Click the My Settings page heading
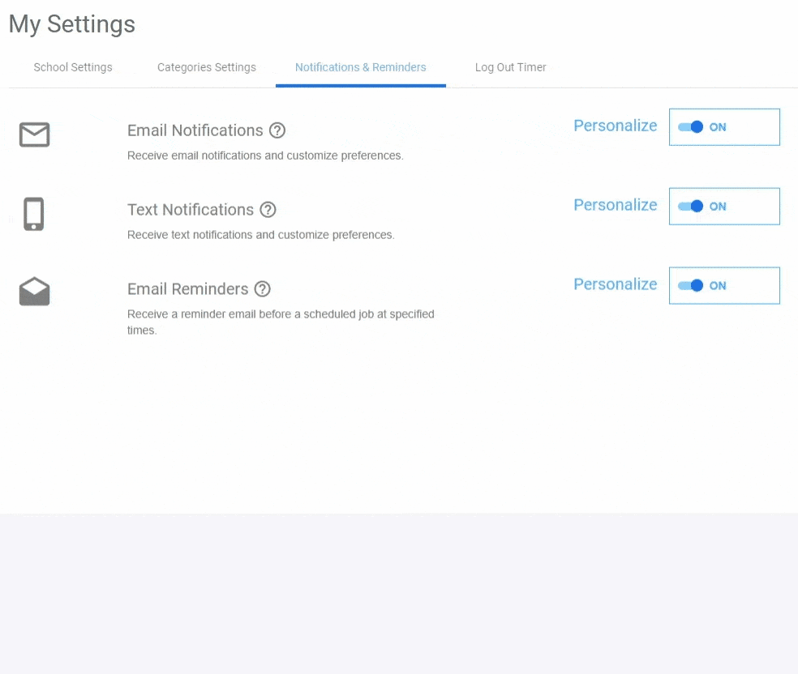798x674 pixels. (x=71, y=23)
